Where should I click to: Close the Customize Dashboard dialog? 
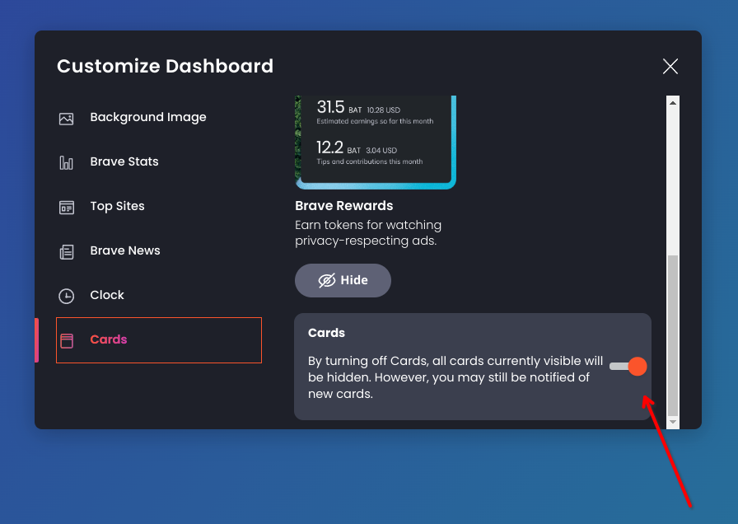click(670, 67)
